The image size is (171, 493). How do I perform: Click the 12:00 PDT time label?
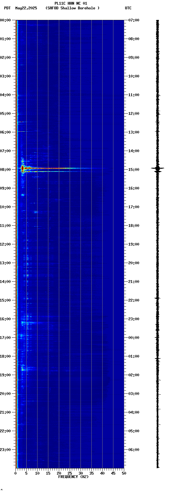pyautogui.click(x=5, y=244)
